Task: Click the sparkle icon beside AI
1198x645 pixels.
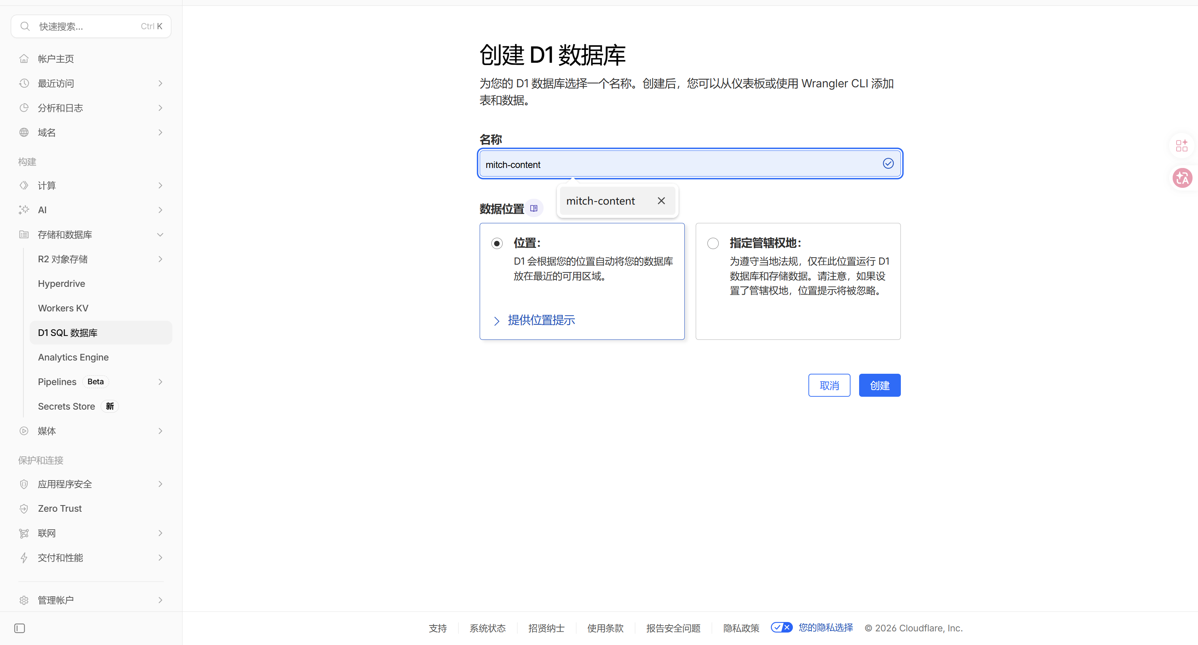Action: pyautogui.click(x=24, y=210)
